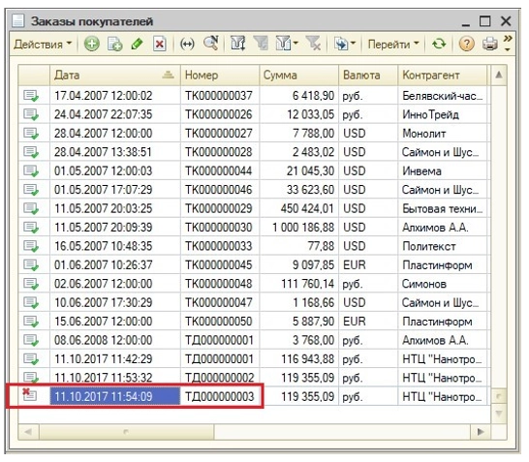Click posted icon of row ТК00000050
Screen dimensions: 529x462
[31, 322]
